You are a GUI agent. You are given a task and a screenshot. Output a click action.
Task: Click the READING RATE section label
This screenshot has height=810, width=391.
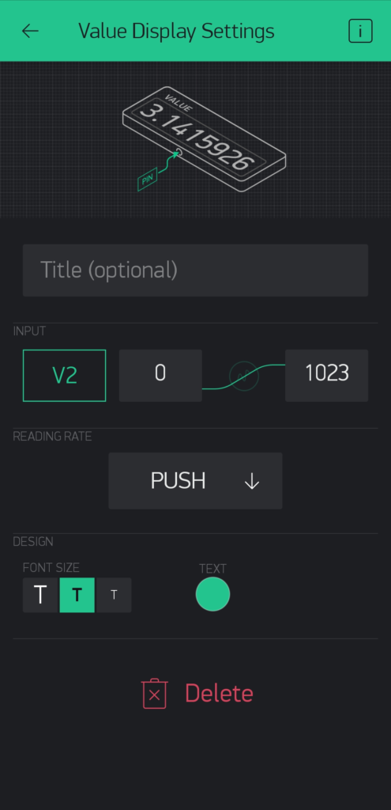[52, 437]
